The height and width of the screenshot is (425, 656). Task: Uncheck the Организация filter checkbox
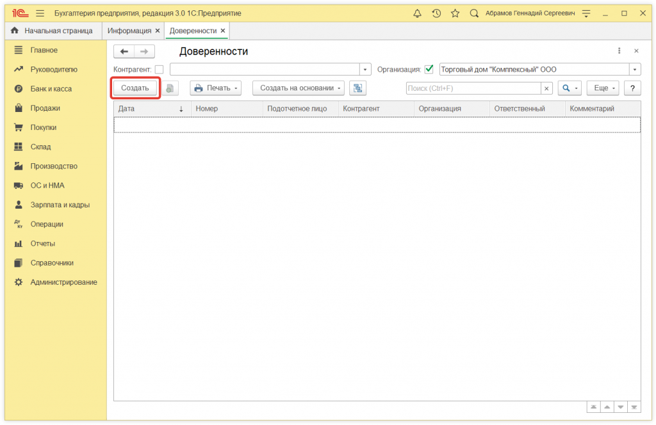[x=429, y=69]
